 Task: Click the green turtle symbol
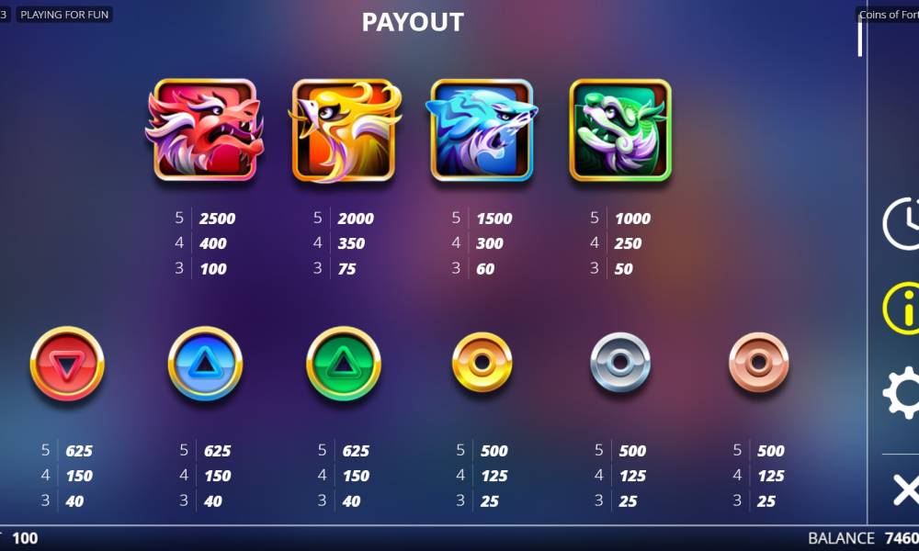[620, 130]
